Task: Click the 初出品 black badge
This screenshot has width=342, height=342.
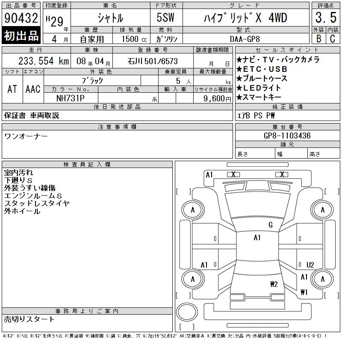Action: click(x=21, y=35)
